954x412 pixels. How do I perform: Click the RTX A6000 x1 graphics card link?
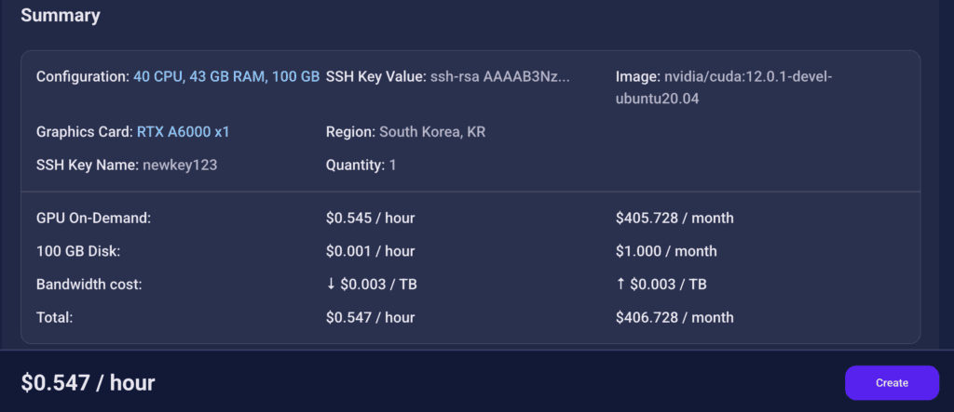tap(183, 132)
